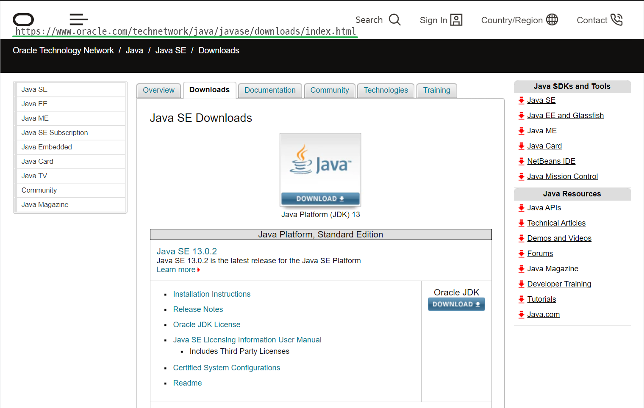
Task: Open the Release Notes link
Action: 198,309
